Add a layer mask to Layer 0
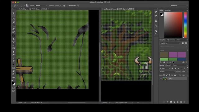Screen dimensions: 199x112 coord(171,102)
